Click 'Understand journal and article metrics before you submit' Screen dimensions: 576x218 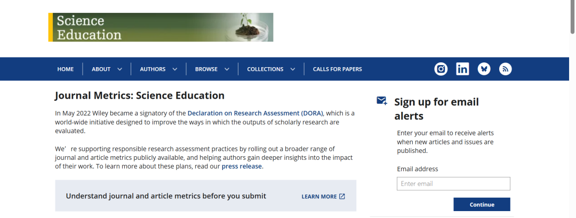click(x=166, y=196)
